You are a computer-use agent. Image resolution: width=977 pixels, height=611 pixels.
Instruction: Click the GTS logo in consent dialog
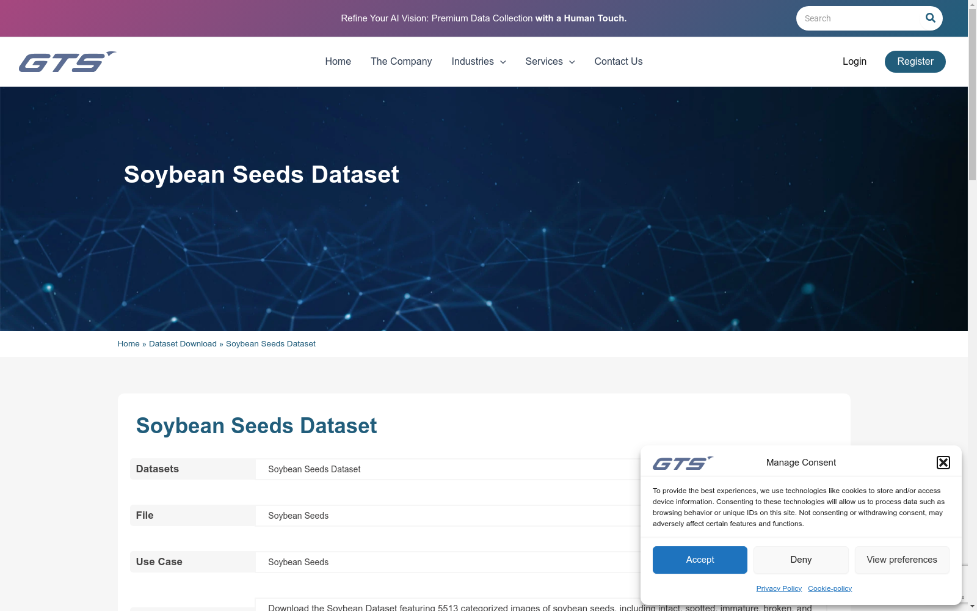(x=683, y=463)
